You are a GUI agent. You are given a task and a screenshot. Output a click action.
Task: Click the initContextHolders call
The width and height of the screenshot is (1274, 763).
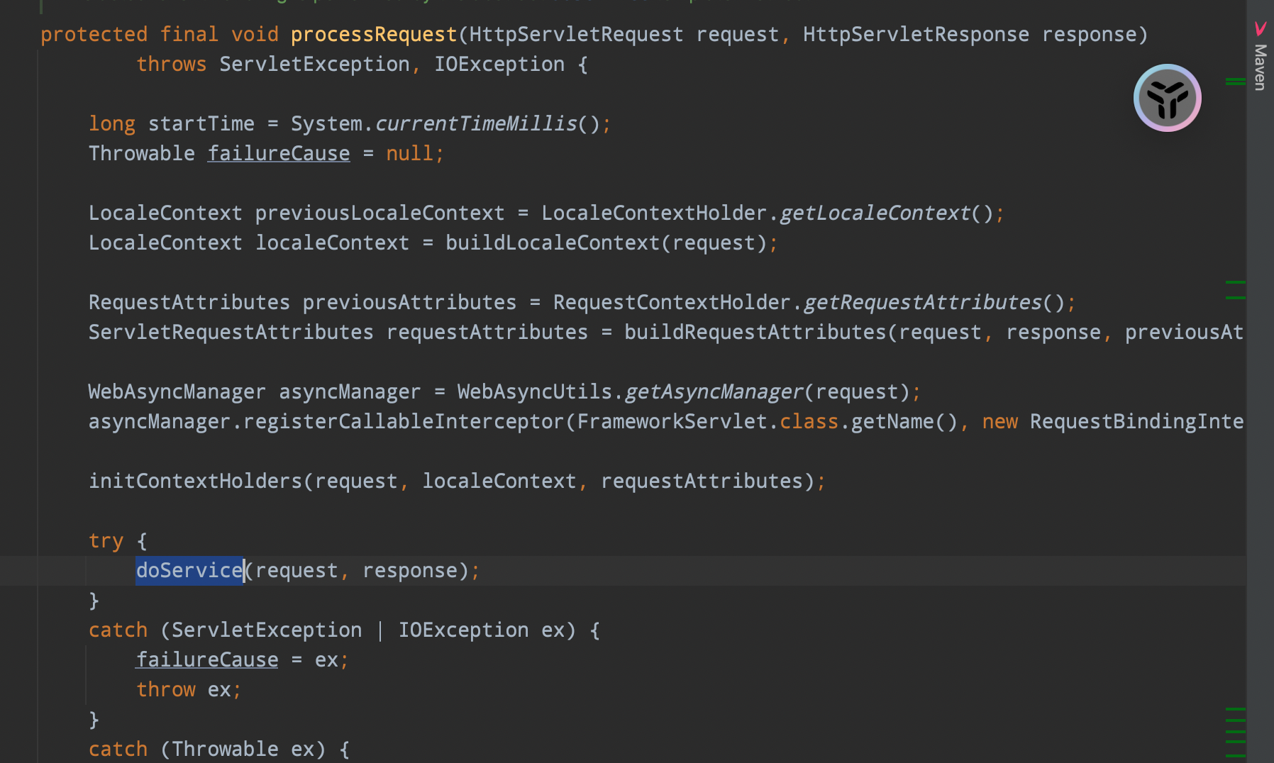pos(195,481)
